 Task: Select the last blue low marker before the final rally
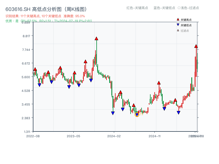(178, 113)
